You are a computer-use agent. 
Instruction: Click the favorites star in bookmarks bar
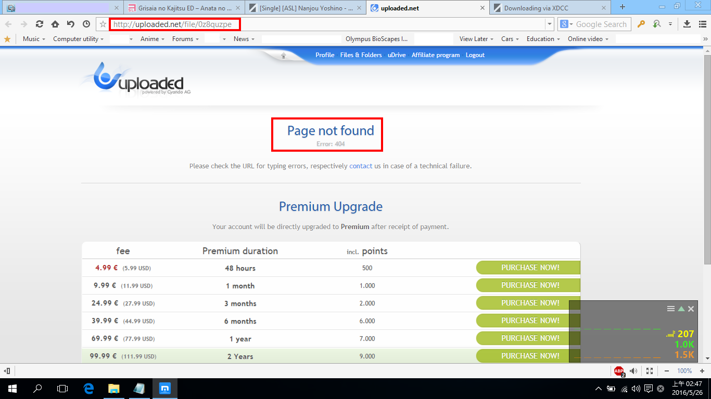pos(7,39)
